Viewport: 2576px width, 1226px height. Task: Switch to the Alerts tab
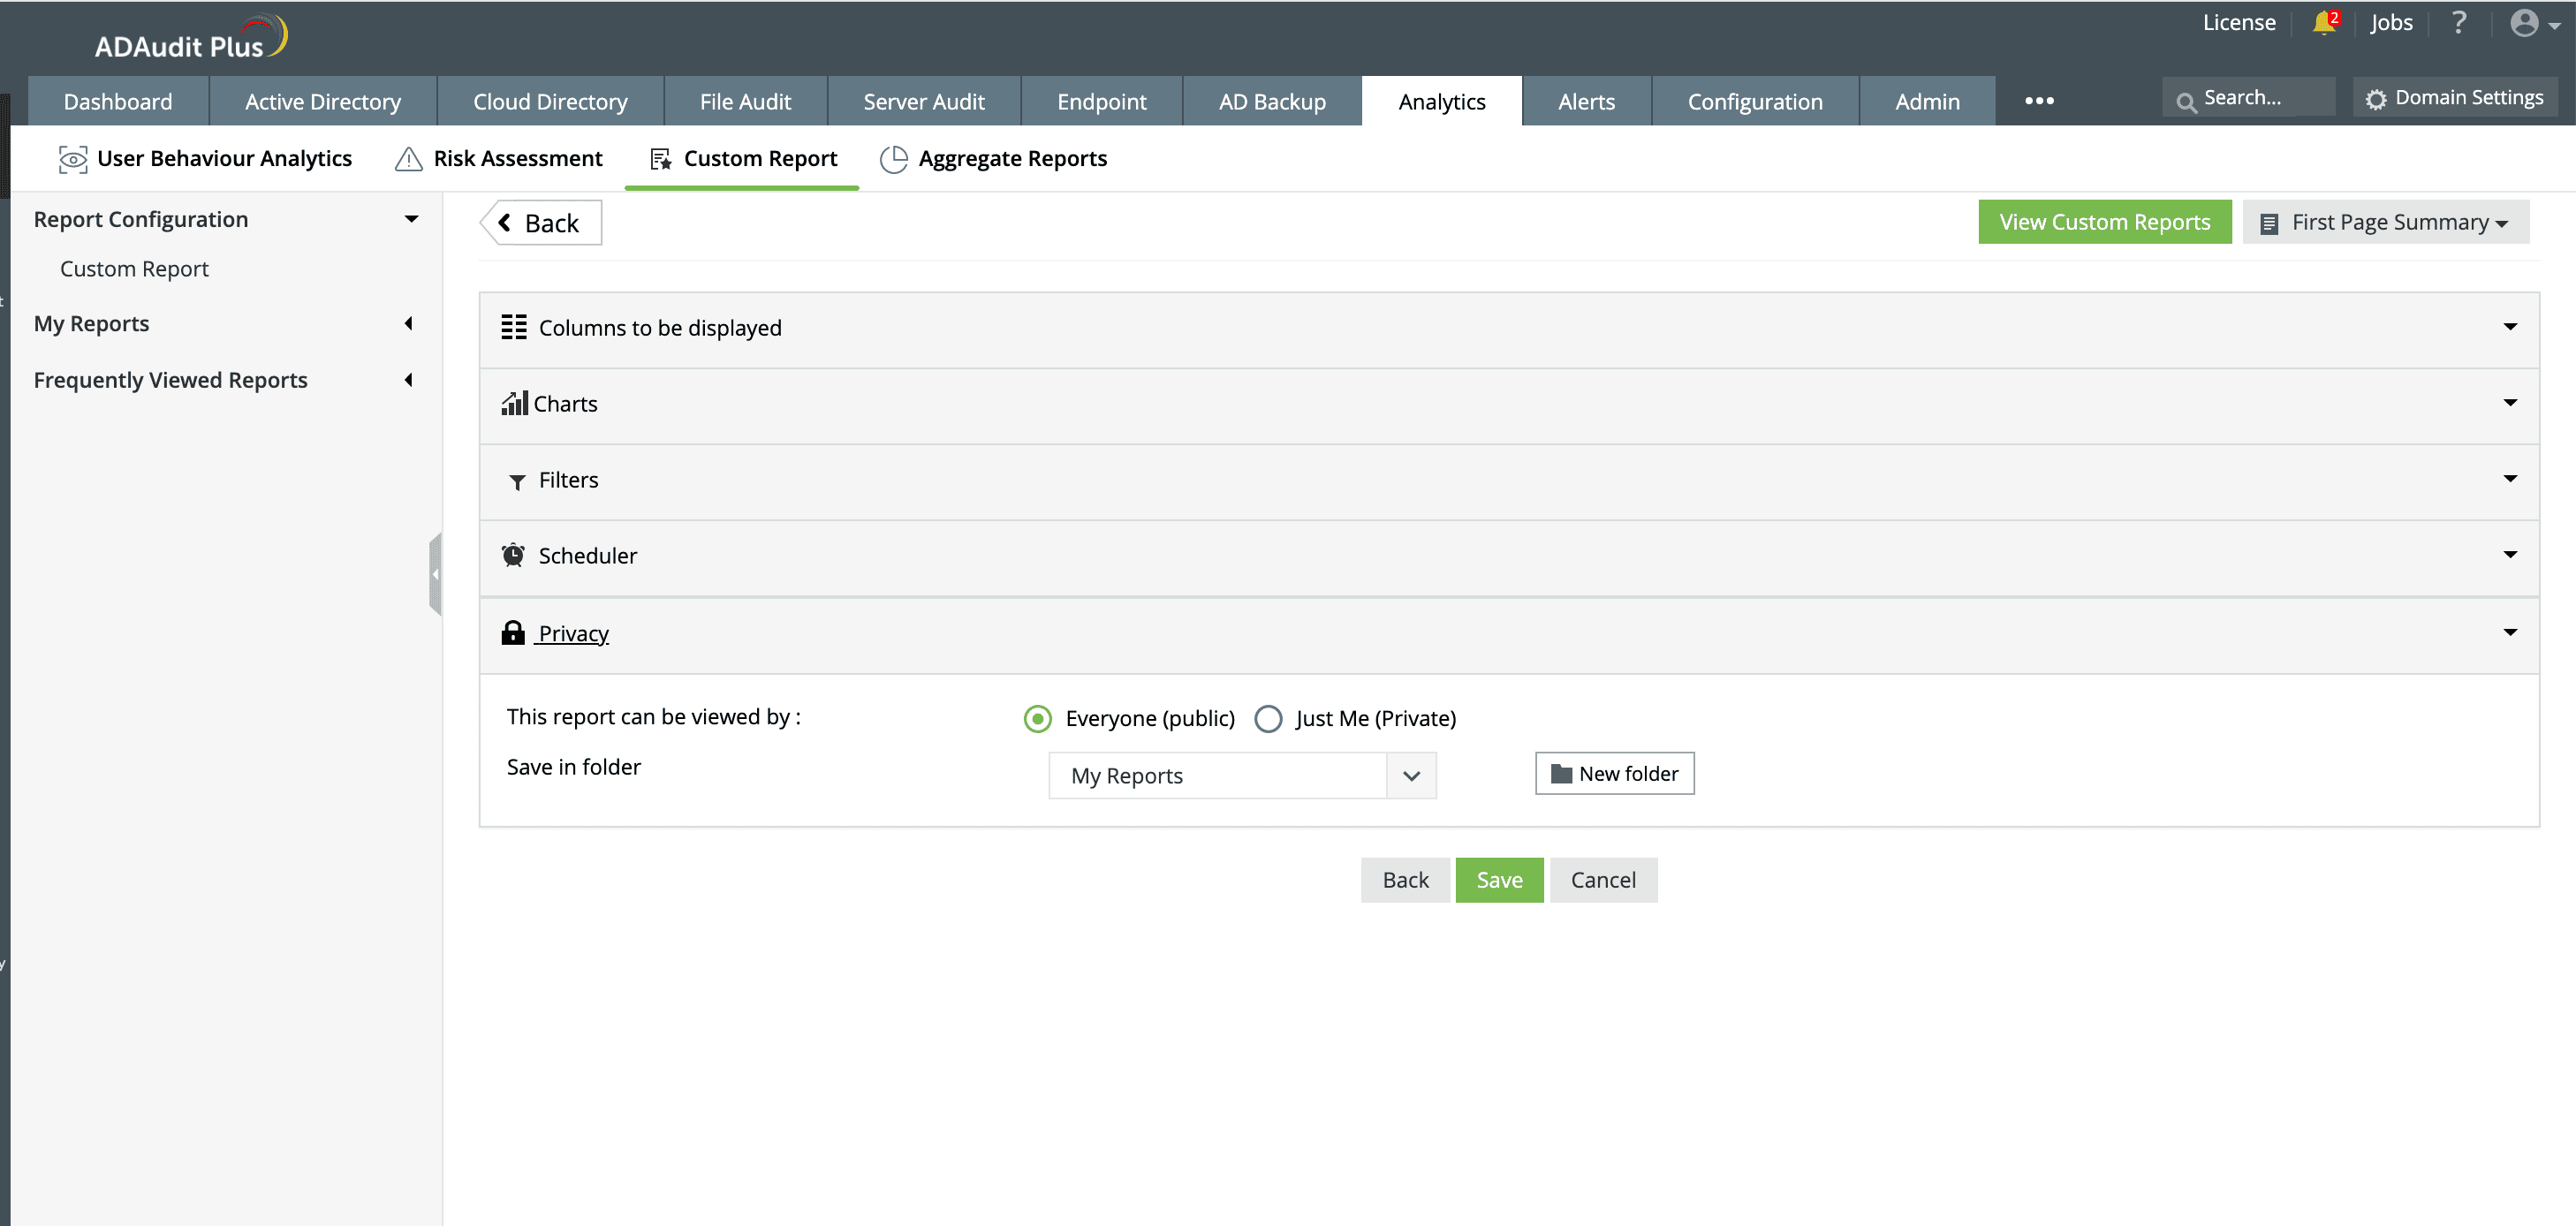pyautogui.click(x=1586, y=102)
